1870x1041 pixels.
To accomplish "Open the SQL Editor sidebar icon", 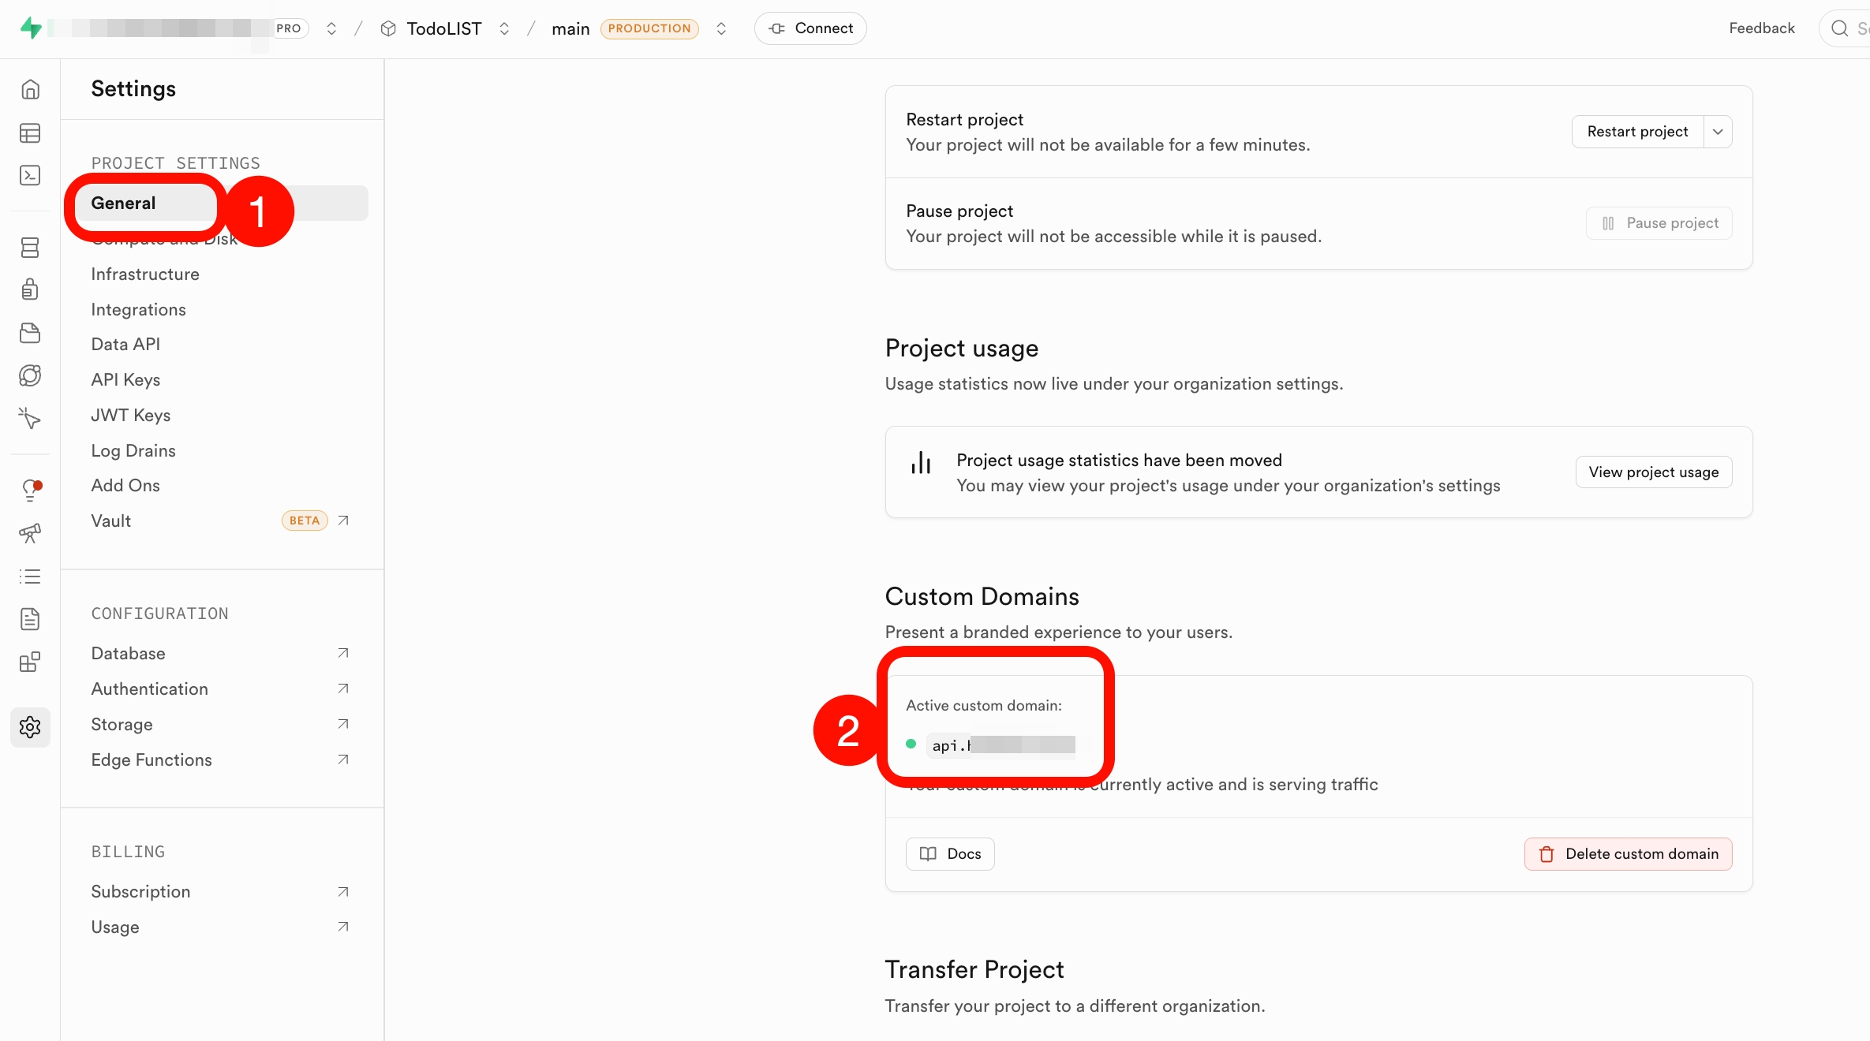I will coord(30,175).
